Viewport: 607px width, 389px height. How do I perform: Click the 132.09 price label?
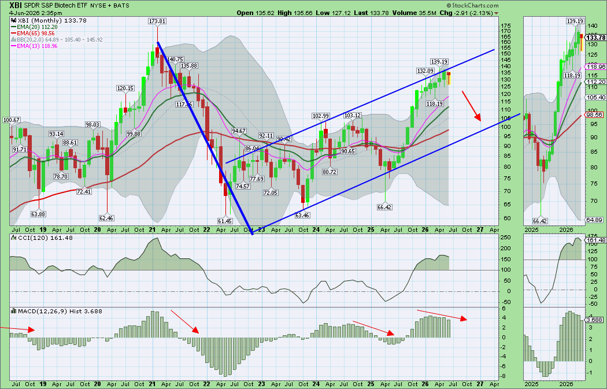(425, 71)
